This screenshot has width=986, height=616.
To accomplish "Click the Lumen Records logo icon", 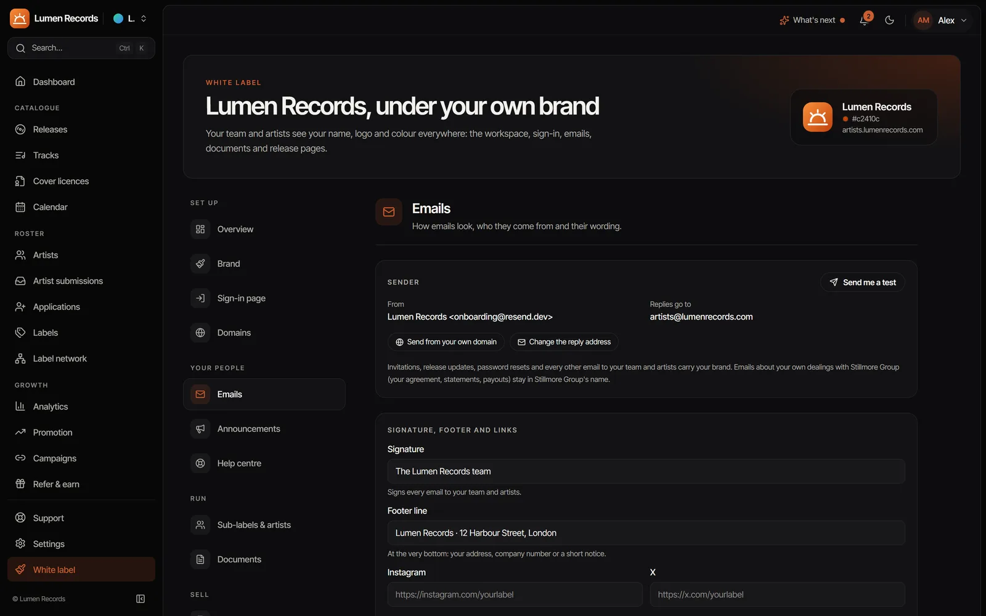I will (x=20, y=18).
